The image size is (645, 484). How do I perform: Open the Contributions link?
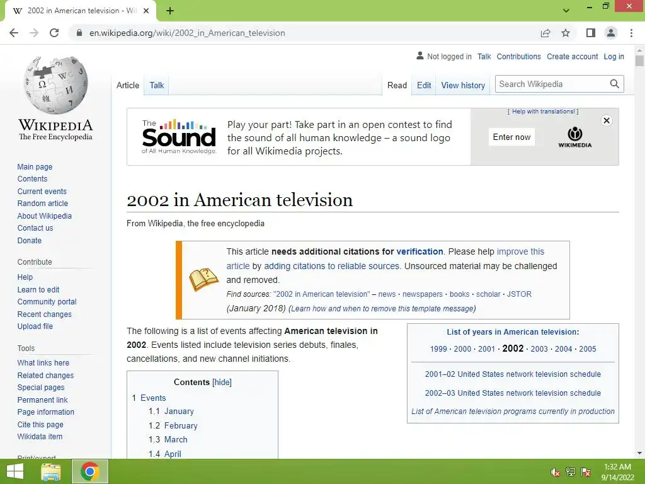[519, 56]
